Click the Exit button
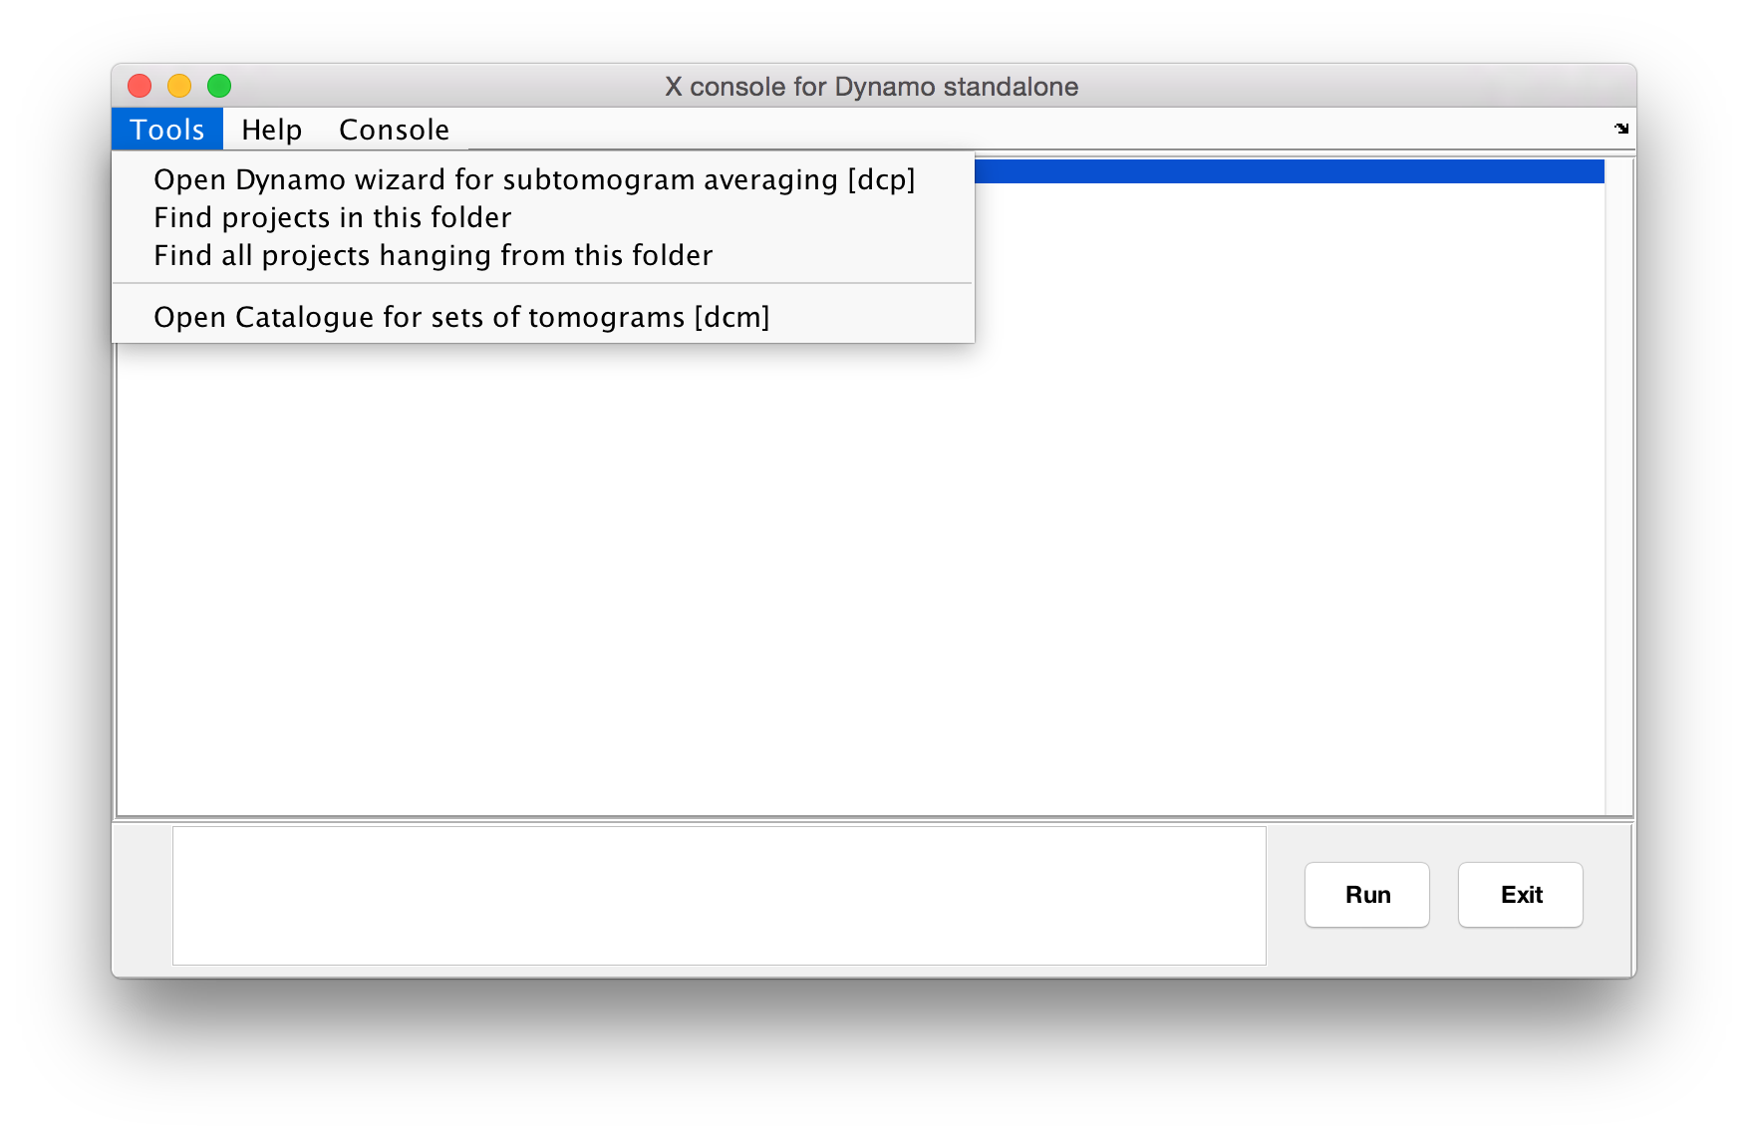 click(1521, 895)
